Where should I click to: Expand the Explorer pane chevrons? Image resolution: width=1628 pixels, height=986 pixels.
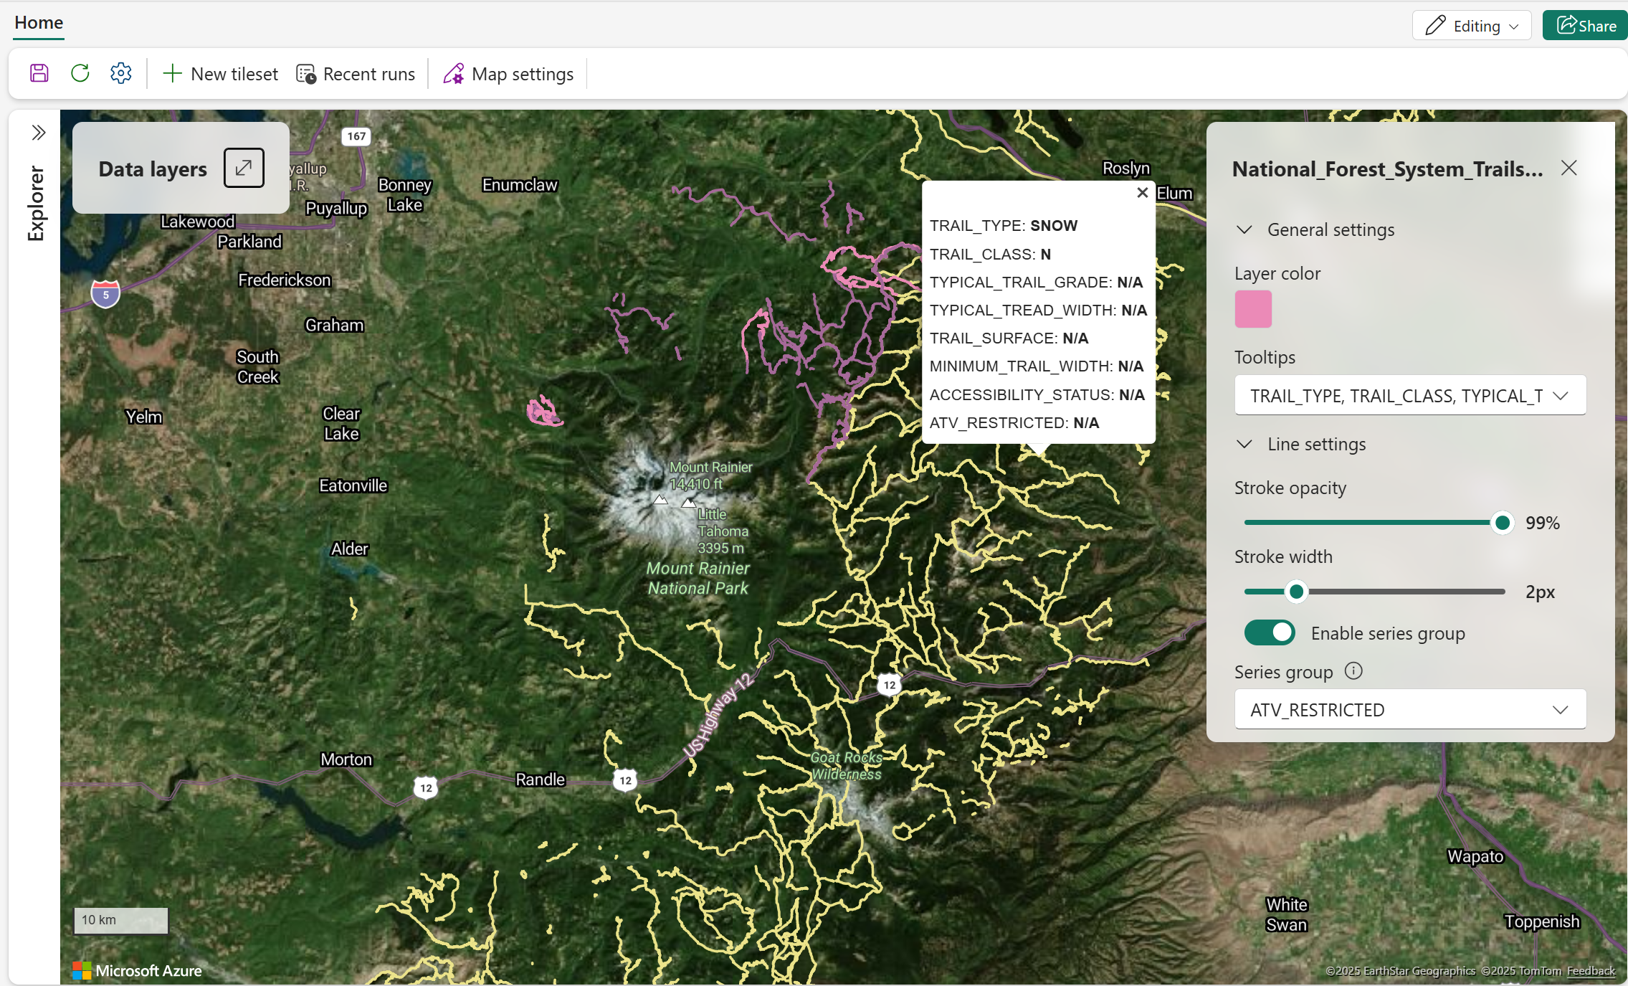click(x=39, y=133)
